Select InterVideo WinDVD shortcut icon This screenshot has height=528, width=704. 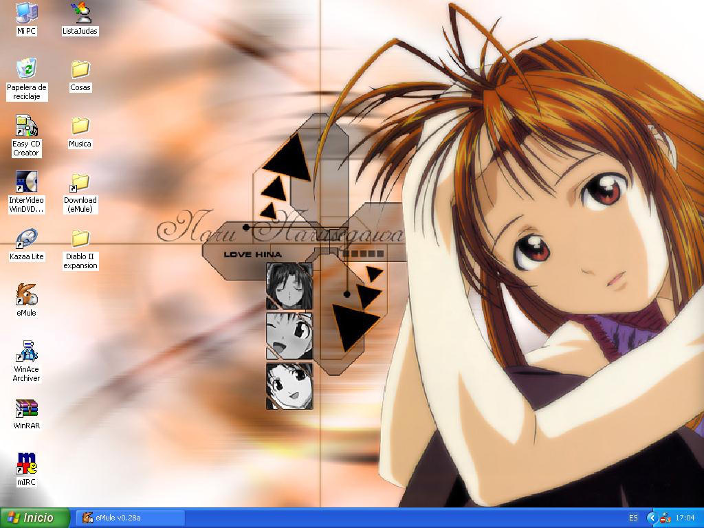(26, 192)
